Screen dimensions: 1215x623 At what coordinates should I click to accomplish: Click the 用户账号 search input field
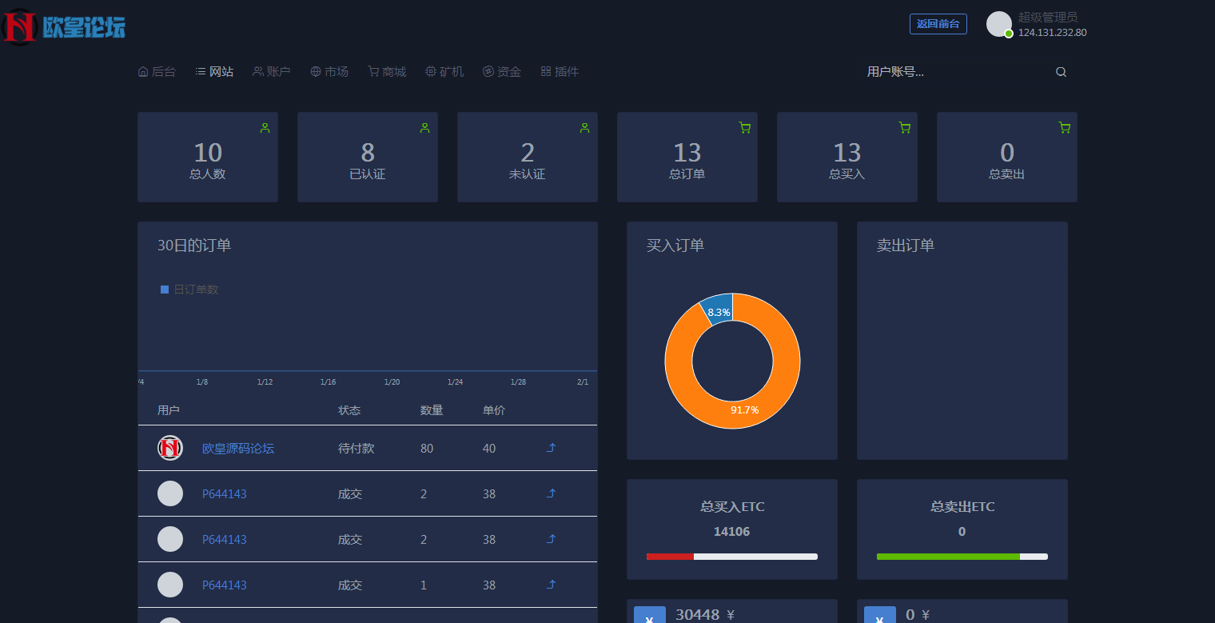click(943, 71)
